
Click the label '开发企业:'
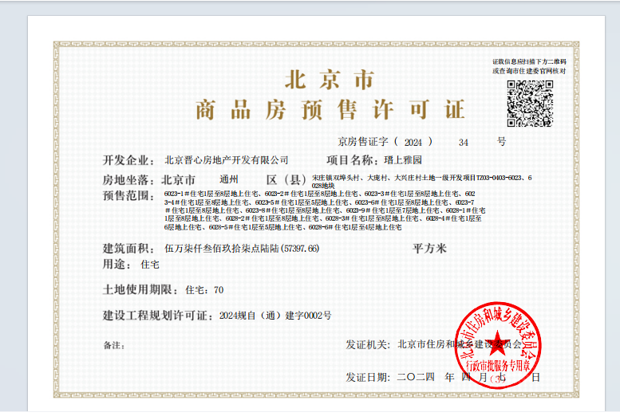[x=129, y=160]
